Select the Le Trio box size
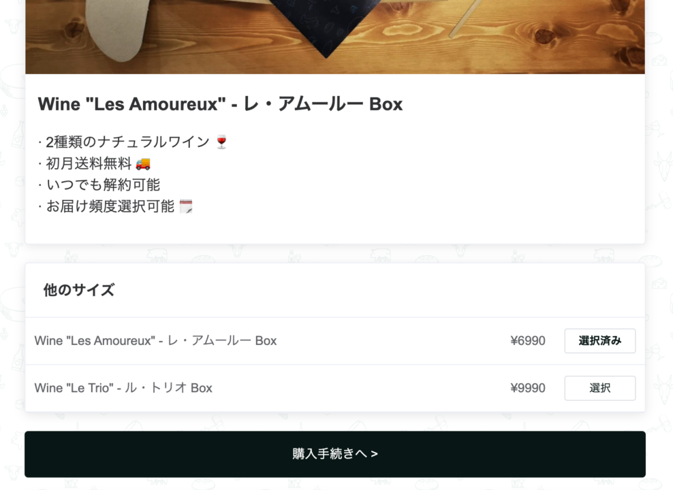Image resolution: width=673 pixels, height=490 pixels. point(599,388)
